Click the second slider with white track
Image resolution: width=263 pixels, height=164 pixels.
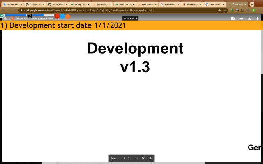point(44,15)
